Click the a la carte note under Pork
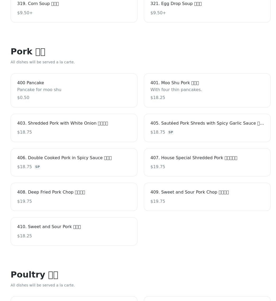Image resolution: width=276 pixels, height=301 pixels. [x=43, y=62]
